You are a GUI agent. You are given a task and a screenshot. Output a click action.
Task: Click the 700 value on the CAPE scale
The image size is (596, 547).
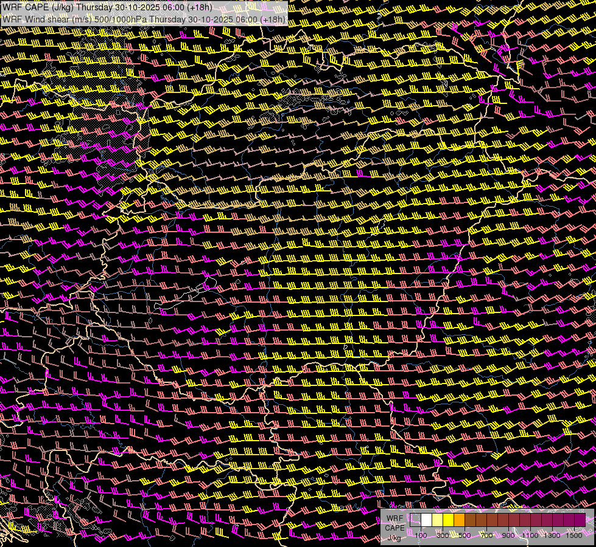coord(486,535)
